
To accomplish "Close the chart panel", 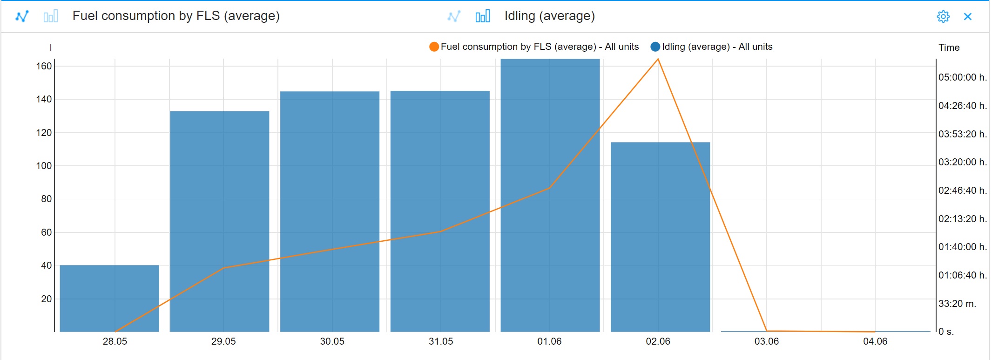I will tap(968, 16).
